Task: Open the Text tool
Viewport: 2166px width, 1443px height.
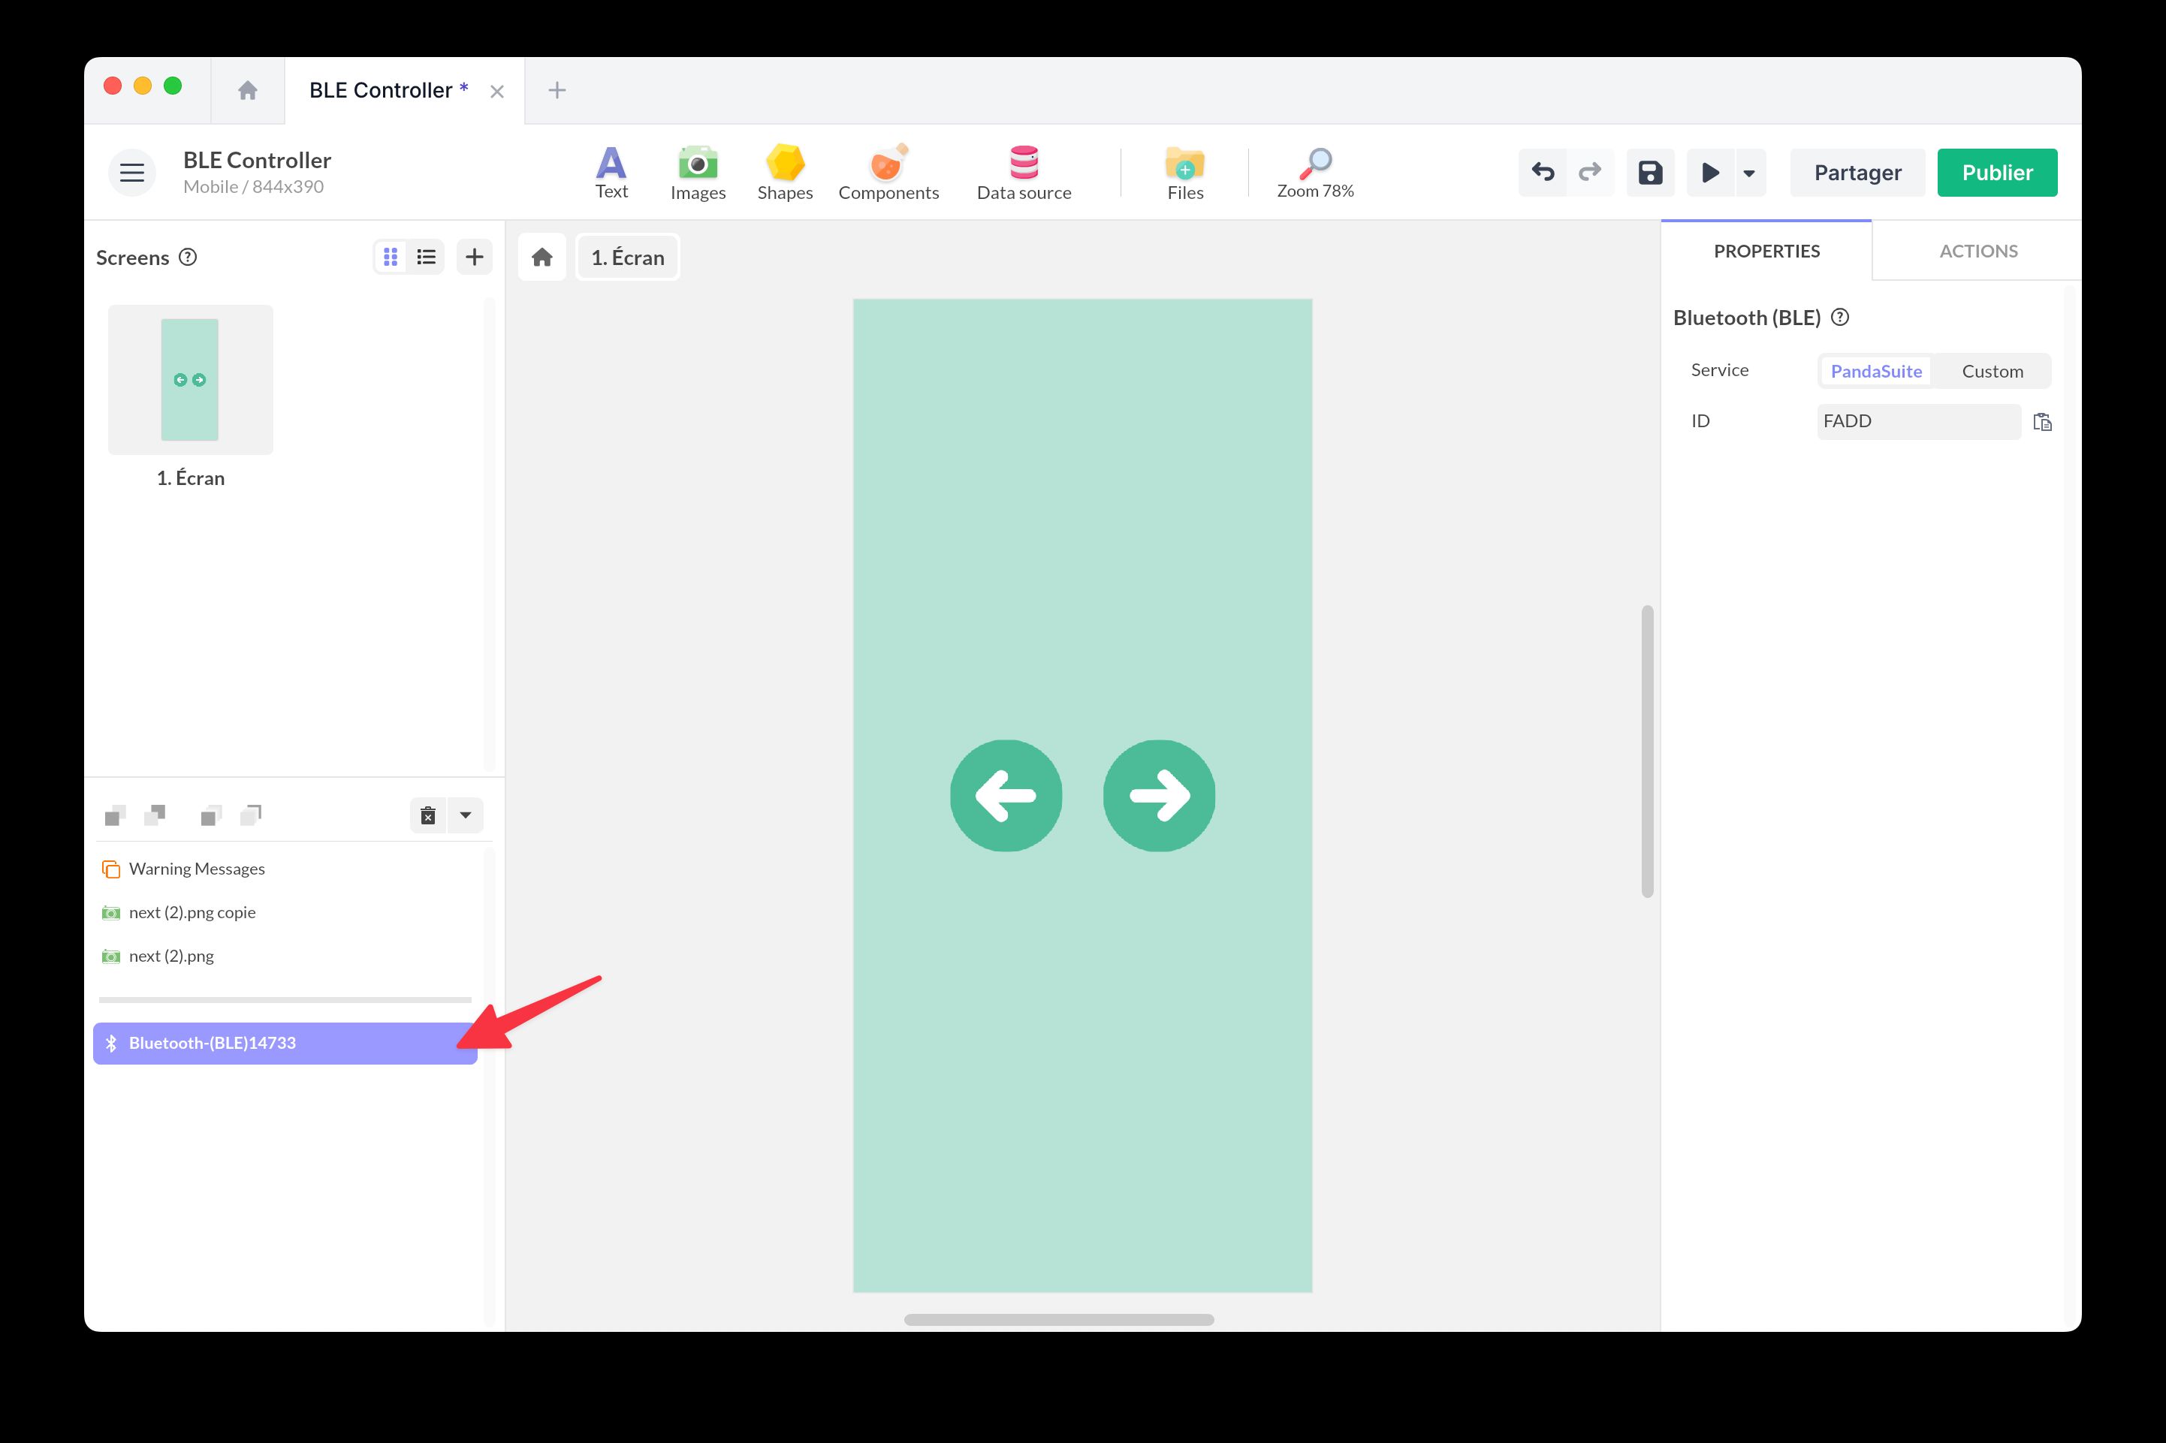Action: pyautogui.click(x=611, y=171)
